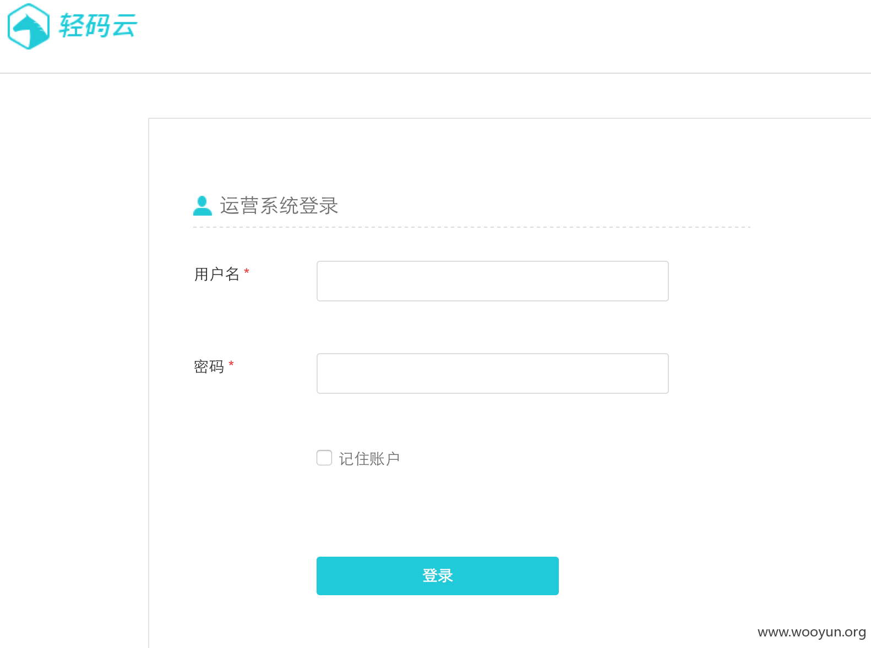The image size is (871, 648).
Task: Click the 登录 button
Action: [438, 576]
